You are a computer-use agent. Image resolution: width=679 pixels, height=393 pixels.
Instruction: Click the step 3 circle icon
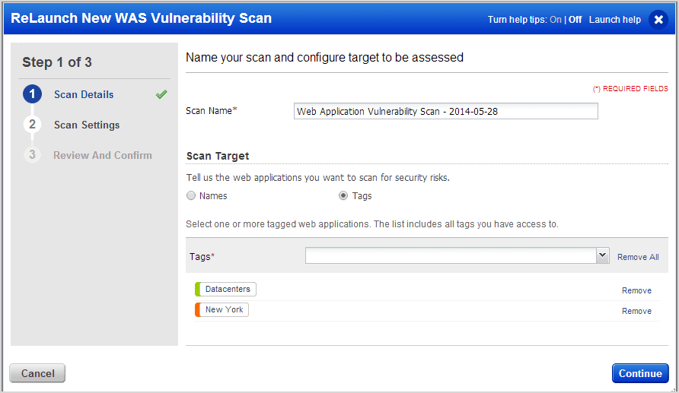[x=32, y=155]
